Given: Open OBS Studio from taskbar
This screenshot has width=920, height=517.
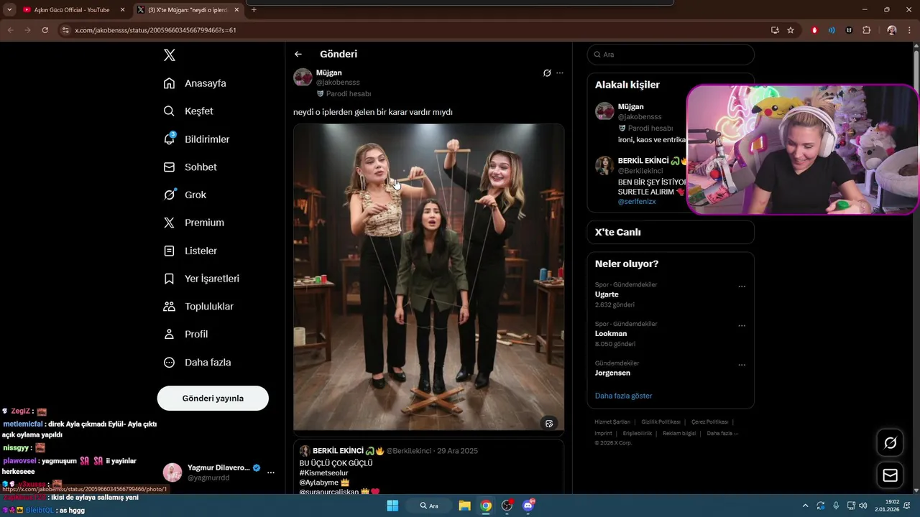Looking at the screenshot, I should tap(507, 506).
